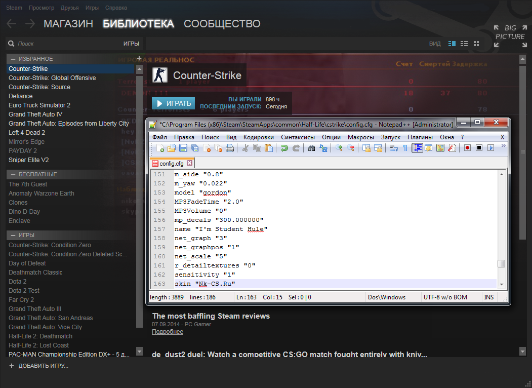Click the Replace icon in the toolbar
The height and width of the screenshot is (388, 532).
click(323, 148)
